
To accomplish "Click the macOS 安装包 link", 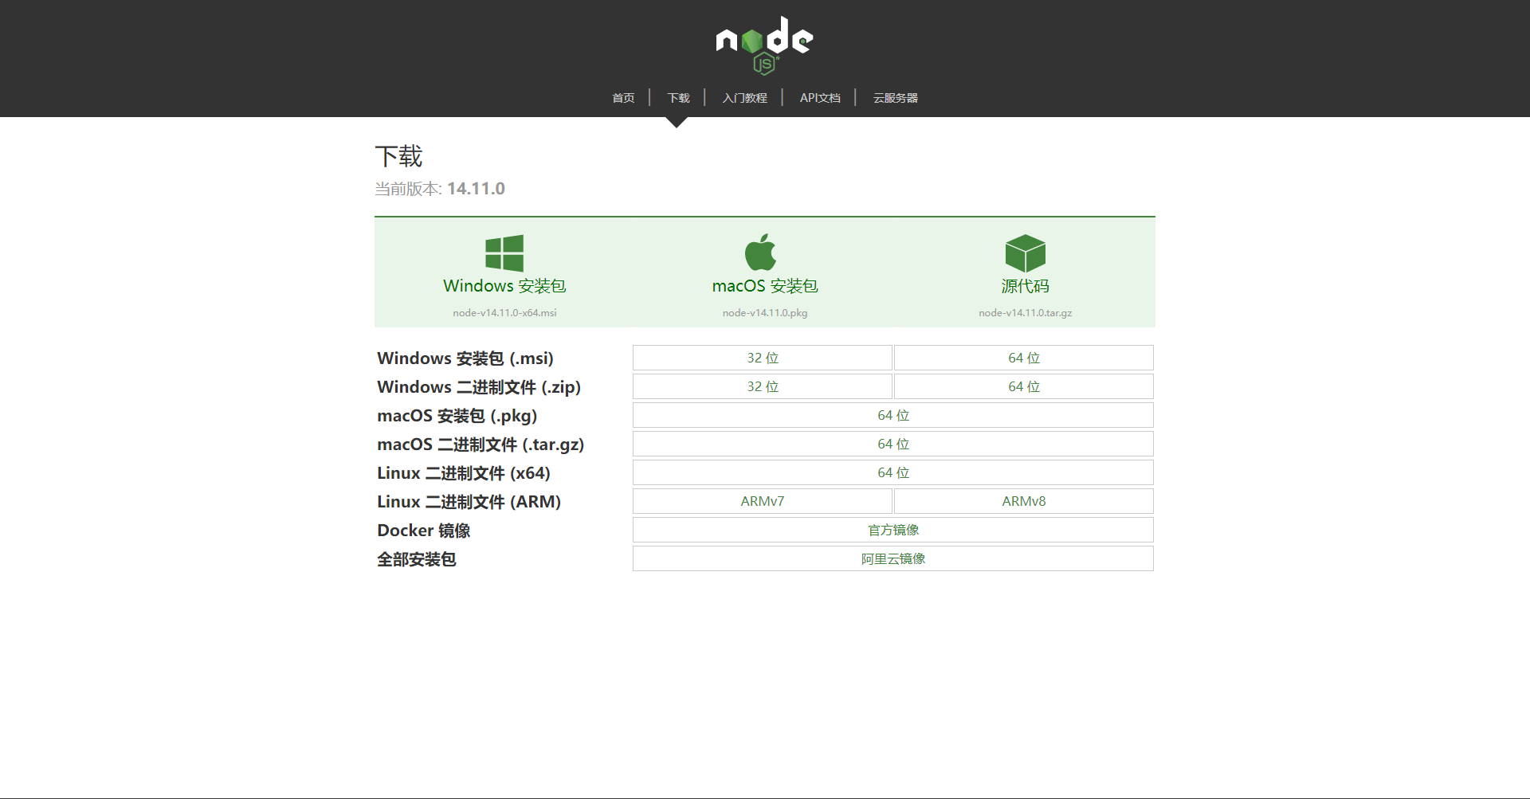I will [765, 286].
